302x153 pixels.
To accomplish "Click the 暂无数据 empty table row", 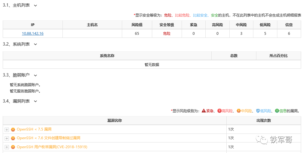I will coord(152,64).
